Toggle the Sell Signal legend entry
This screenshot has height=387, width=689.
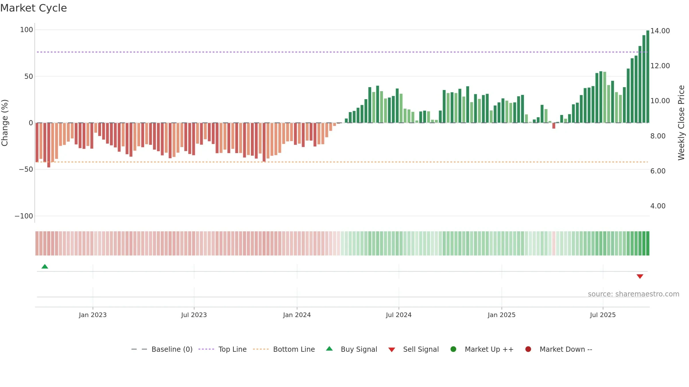(414, 349)
